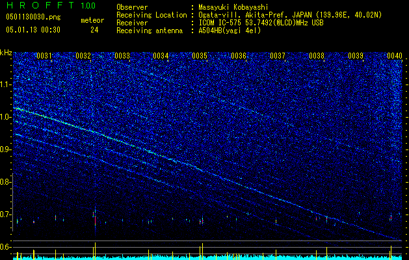Click the 0031 time marker
This screenshot has height=260, width=409.
[x=44, y=55]
